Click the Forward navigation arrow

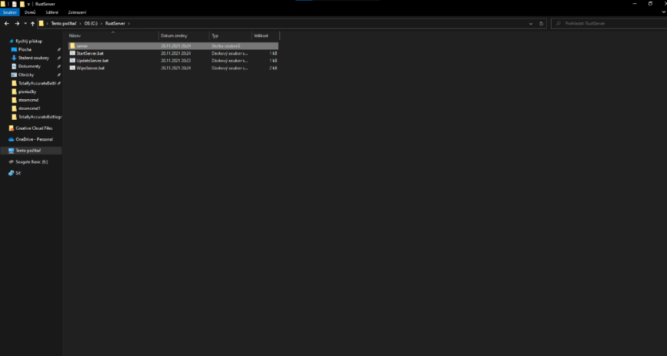(x=17, y=23)
